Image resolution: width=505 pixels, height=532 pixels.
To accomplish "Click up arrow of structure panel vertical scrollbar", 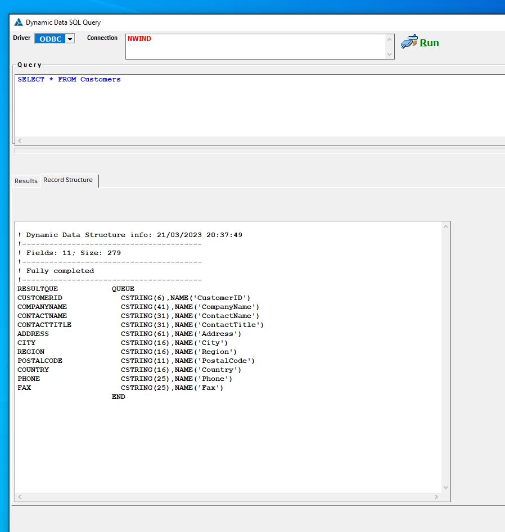I will (x=445, y=227).
